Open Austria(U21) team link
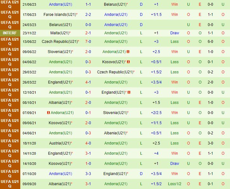Image resolution: width=230 pixels, height=189 pixels. pos(60,143)
